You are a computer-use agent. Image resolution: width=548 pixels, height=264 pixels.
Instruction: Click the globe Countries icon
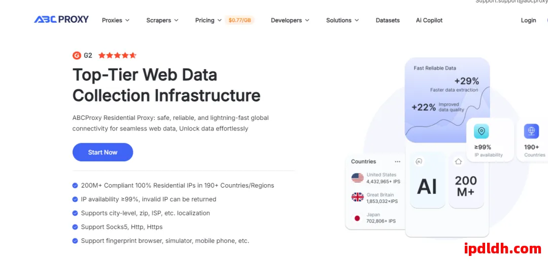tap(531, 131)
